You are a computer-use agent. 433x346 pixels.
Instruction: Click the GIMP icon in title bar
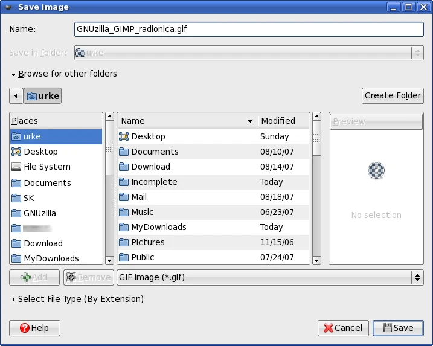click(x=8, y=7)
